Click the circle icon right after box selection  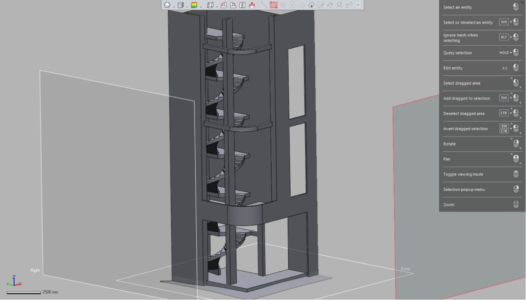click(283, 5)
